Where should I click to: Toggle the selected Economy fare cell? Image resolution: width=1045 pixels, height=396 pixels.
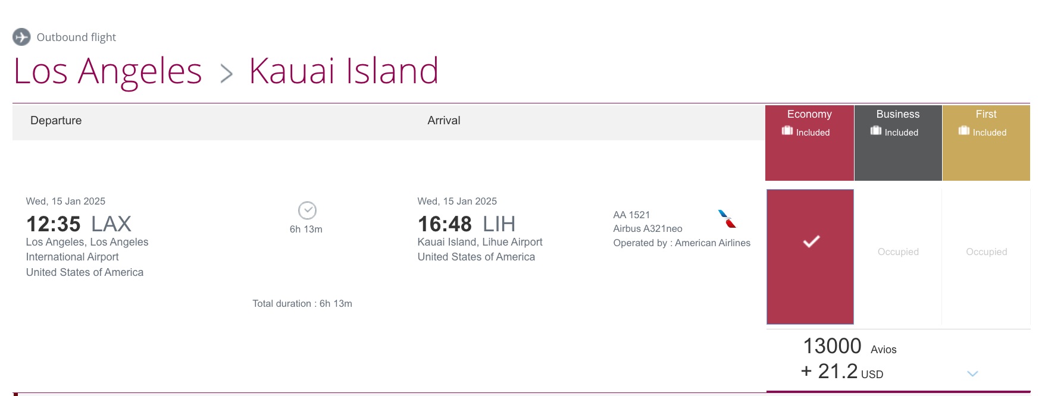pyautogui.click(x=809, y=257)
